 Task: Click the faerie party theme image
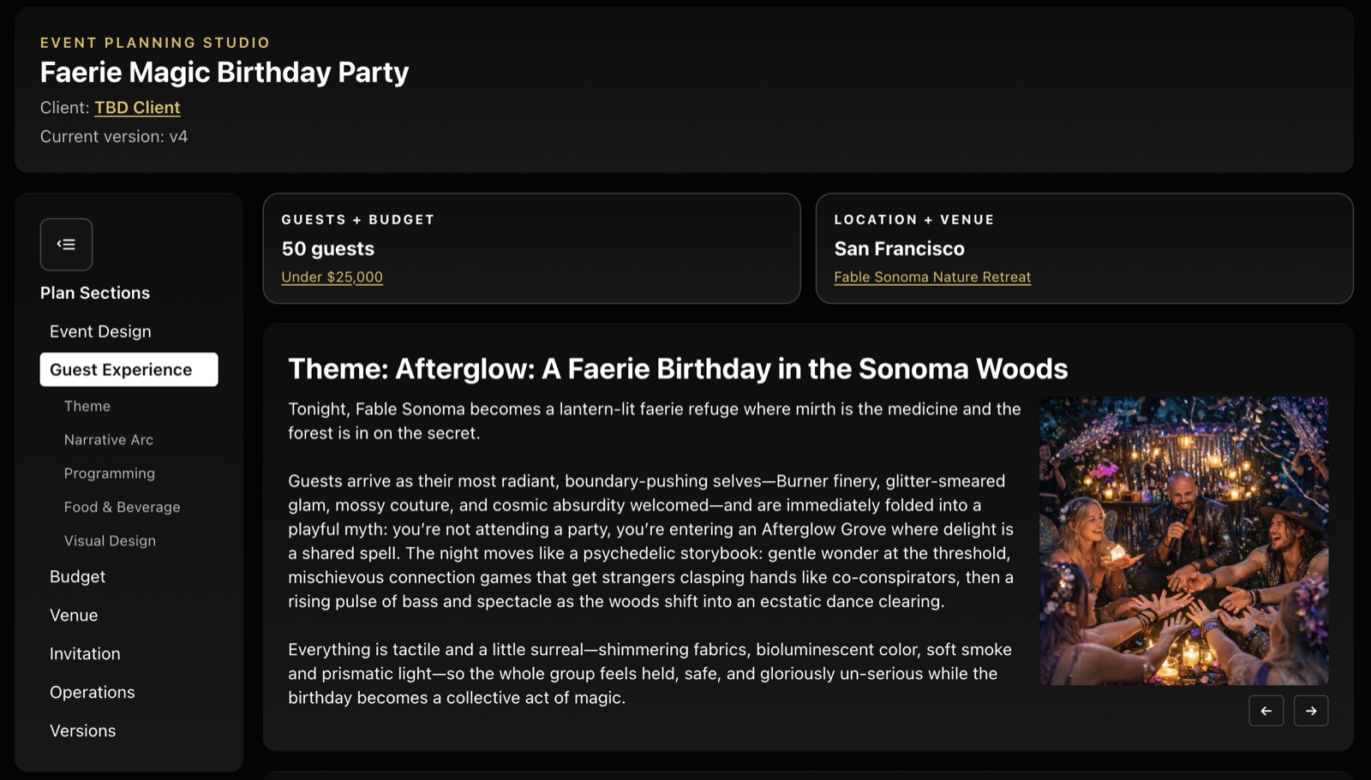1183,540
